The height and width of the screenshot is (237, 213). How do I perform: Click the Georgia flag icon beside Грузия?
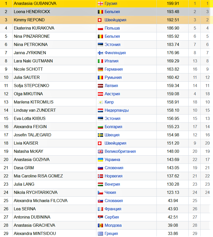tap(100, 4)
